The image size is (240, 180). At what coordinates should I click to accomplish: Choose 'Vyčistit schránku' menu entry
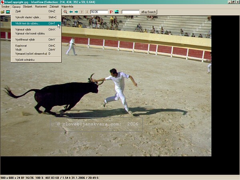click(25, 60)
